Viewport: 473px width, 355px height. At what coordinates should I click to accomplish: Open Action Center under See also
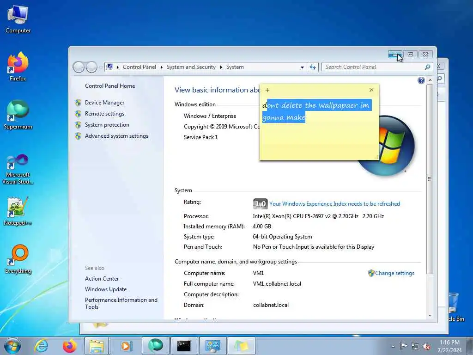click(x=102, y=279)
